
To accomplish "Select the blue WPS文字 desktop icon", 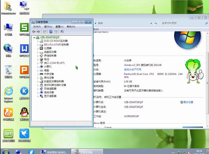I will [24, 50].
